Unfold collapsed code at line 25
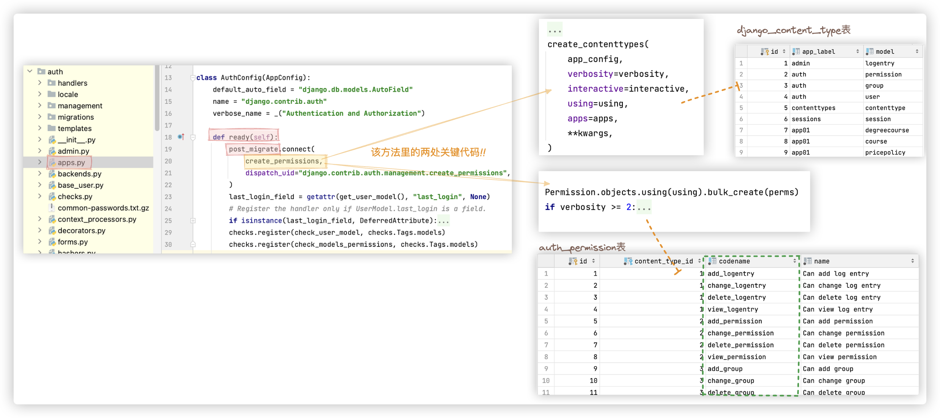The image size is (940, 418). [193, 220]
